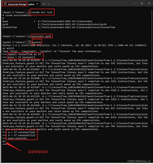The width and height of the screenshot is (153, 164).
Task: Click the 'conda env list' command text
Action: [x=42, y=12]
